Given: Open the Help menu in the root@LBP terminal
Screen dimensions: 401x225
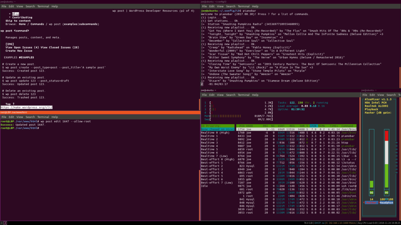Looking at the screenshot, I should (x=54, y=117).
